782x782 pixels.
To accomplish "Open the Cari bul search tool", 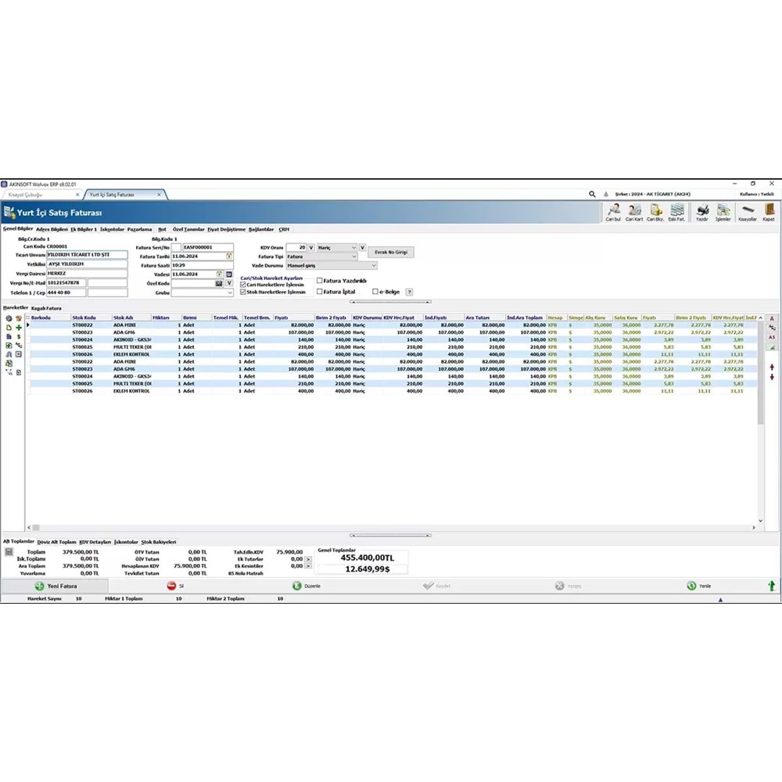I will click(613, 212).
